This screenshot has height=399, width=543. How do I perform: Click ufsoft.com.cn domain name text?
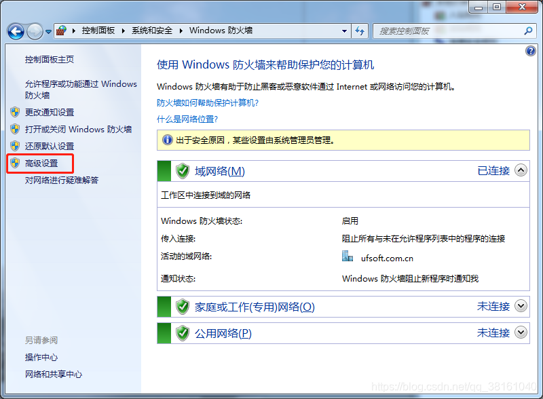click(x=387, y=259)
